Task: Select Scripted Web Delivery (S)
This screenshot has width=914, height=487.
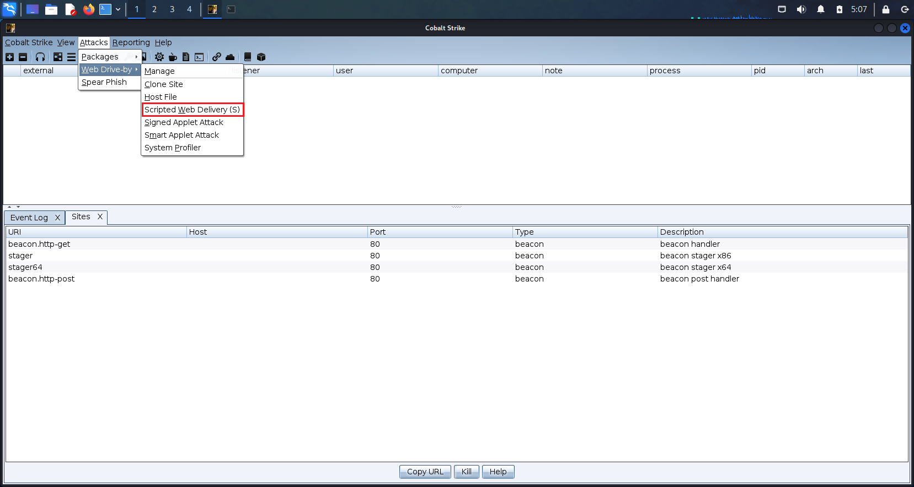Action: point(192,110)
